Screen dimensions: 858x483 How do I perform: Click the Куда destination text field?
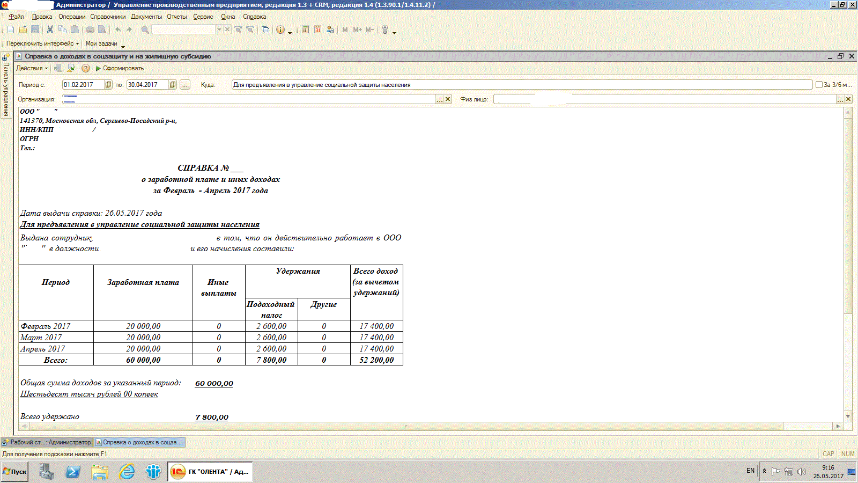521,85
